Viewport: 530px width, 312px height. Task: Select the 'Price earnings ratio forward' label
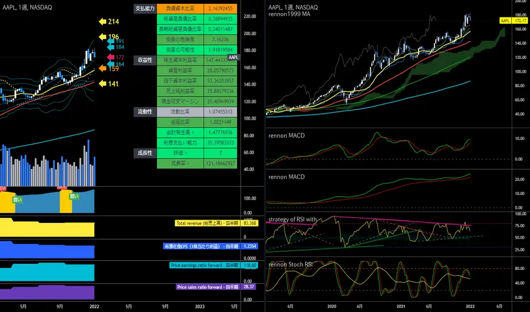[205, 265]
